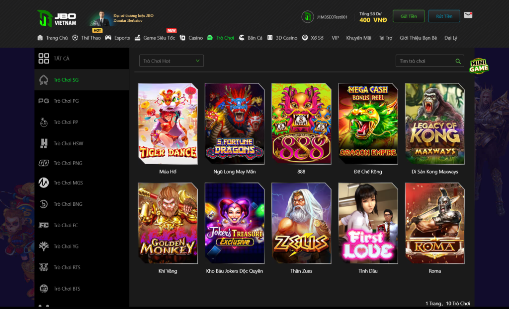Open the Khuyến Mãi menu item

coord(358,38)
